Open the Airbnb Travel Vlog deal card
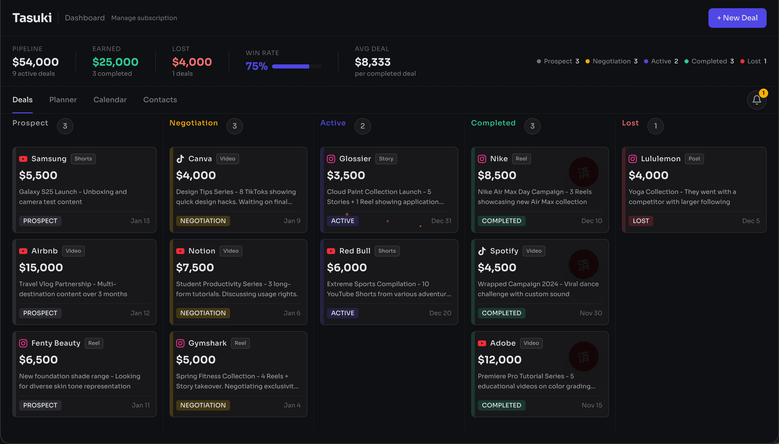 pyautogui.click(x=84, y=282)
